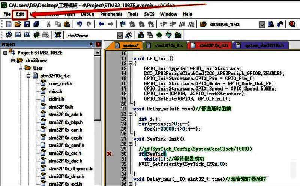The width and height of the screenshot is (300, 186).
Task: Click the New file toolbar icon
Action: [x=9, y=24]
